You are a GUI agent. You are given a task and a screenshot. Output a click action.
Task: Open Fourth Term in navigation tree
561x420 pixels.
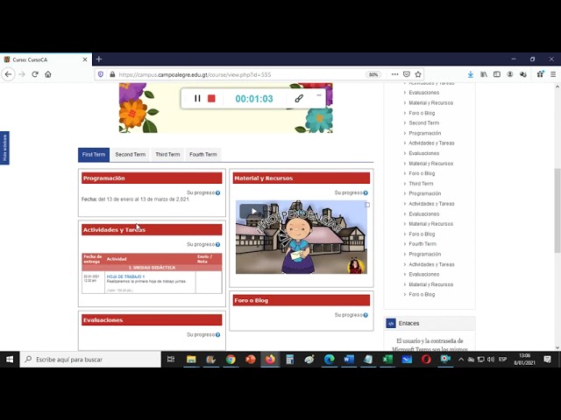pyautogui.click(x=423, y=244)
